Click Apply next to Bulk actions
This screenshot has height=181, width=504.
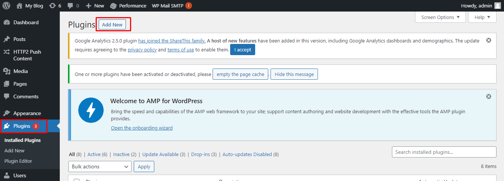click(144, 166)
